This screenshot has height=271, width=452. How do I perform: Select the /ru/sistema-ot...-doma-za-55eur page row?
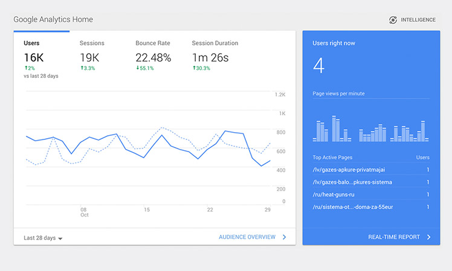(371, 207)
